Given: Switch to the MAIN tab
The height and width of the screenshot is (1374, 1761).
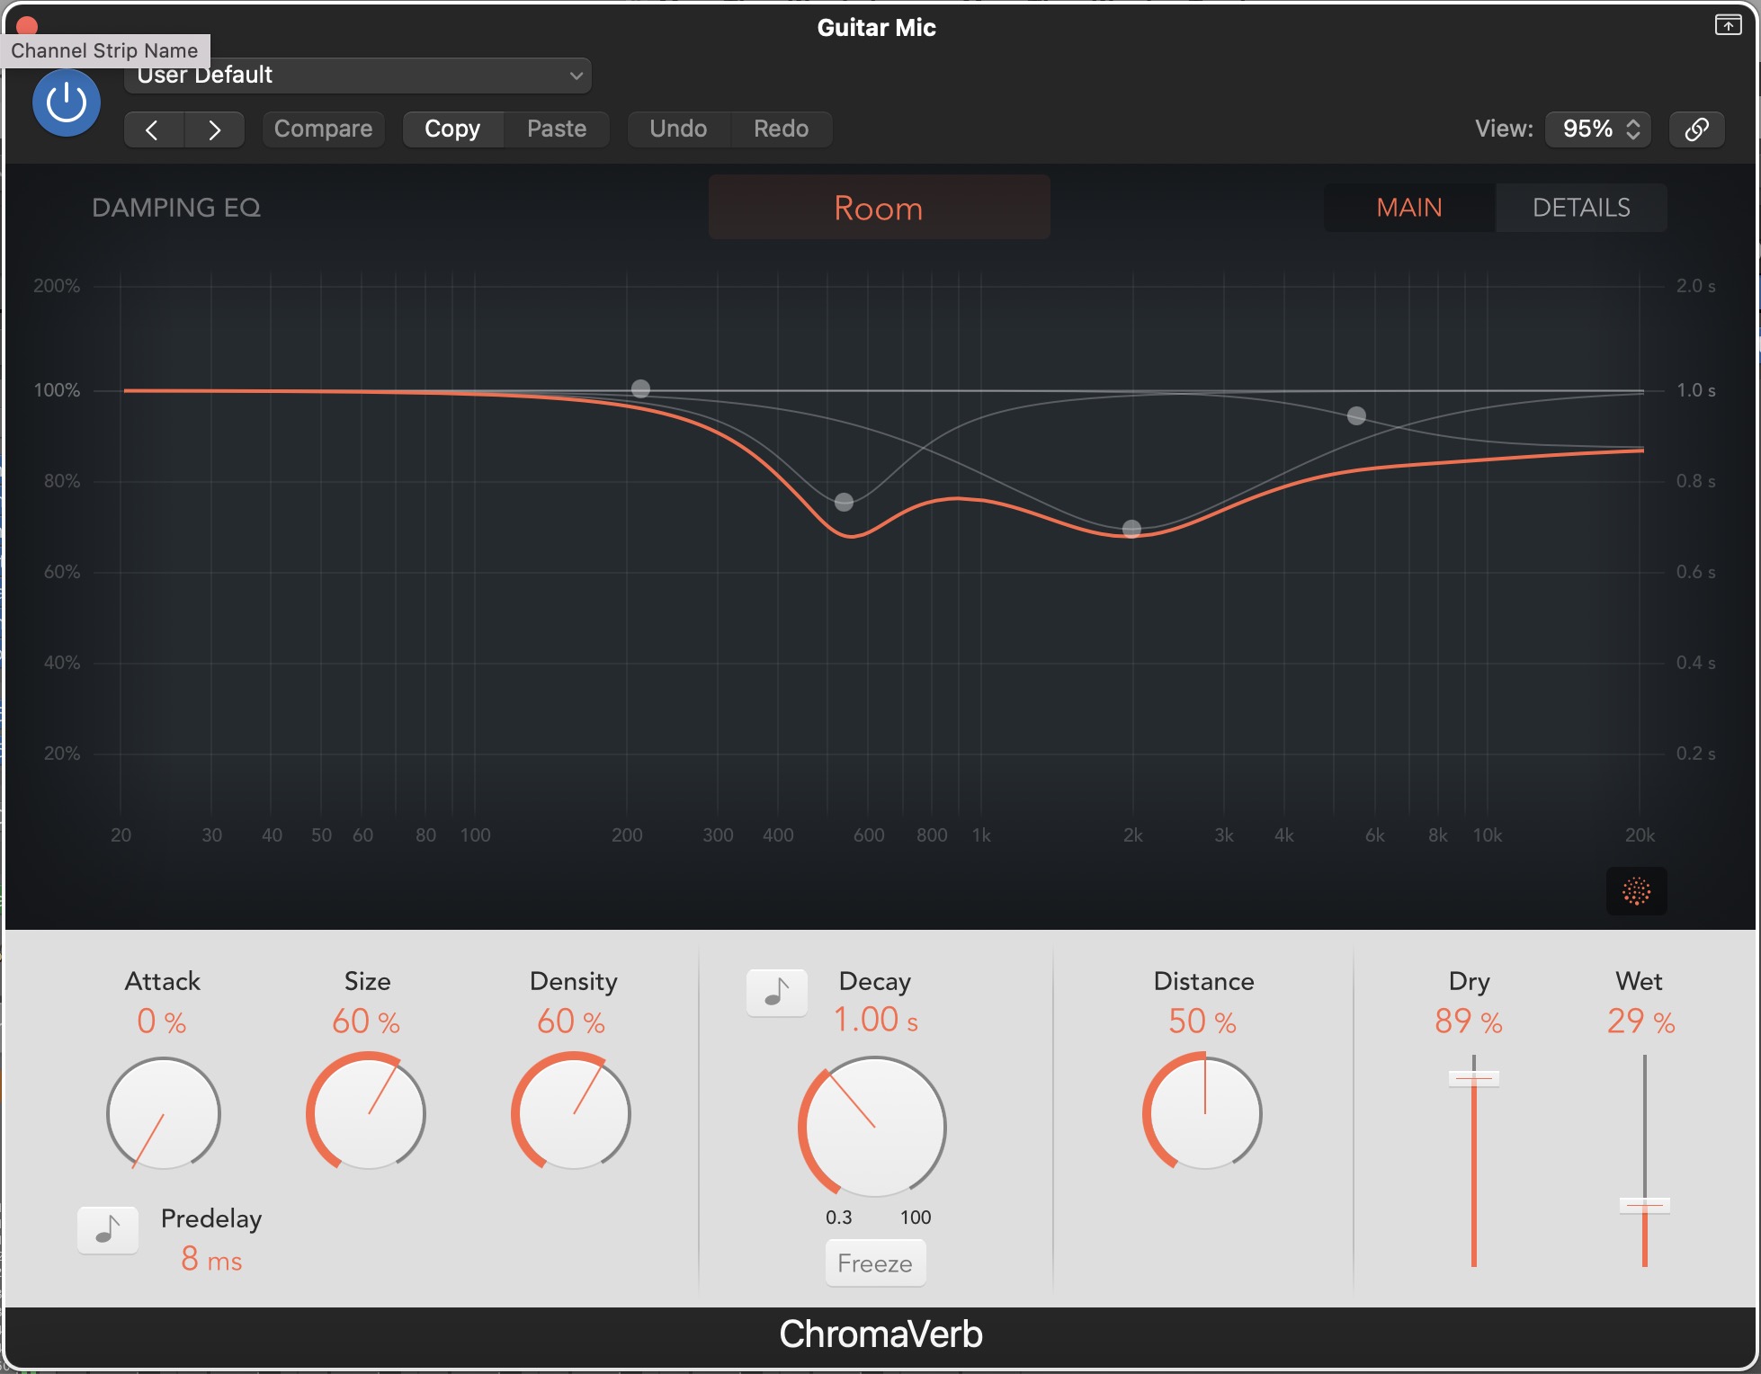Looking at the screenshot, I should (x=1409, y=208).
